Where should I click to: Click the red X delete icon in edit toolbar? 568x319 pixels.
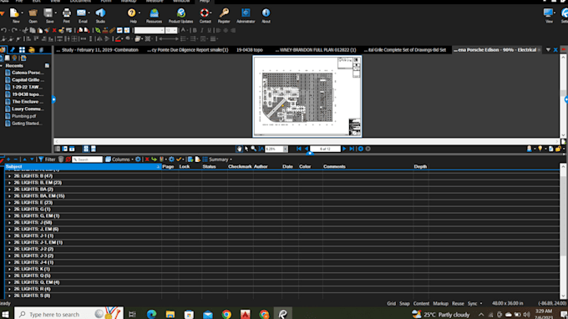click(54, 30)
